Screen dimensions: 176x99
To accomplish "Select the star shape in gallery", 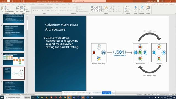I will click(x=101, y=11).
